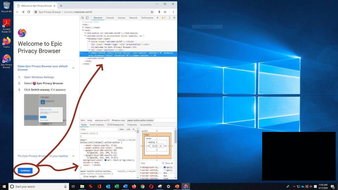Collapse the #shadow-root (open) node
Viewport: 338px width, 190px height.
(87, 39)
